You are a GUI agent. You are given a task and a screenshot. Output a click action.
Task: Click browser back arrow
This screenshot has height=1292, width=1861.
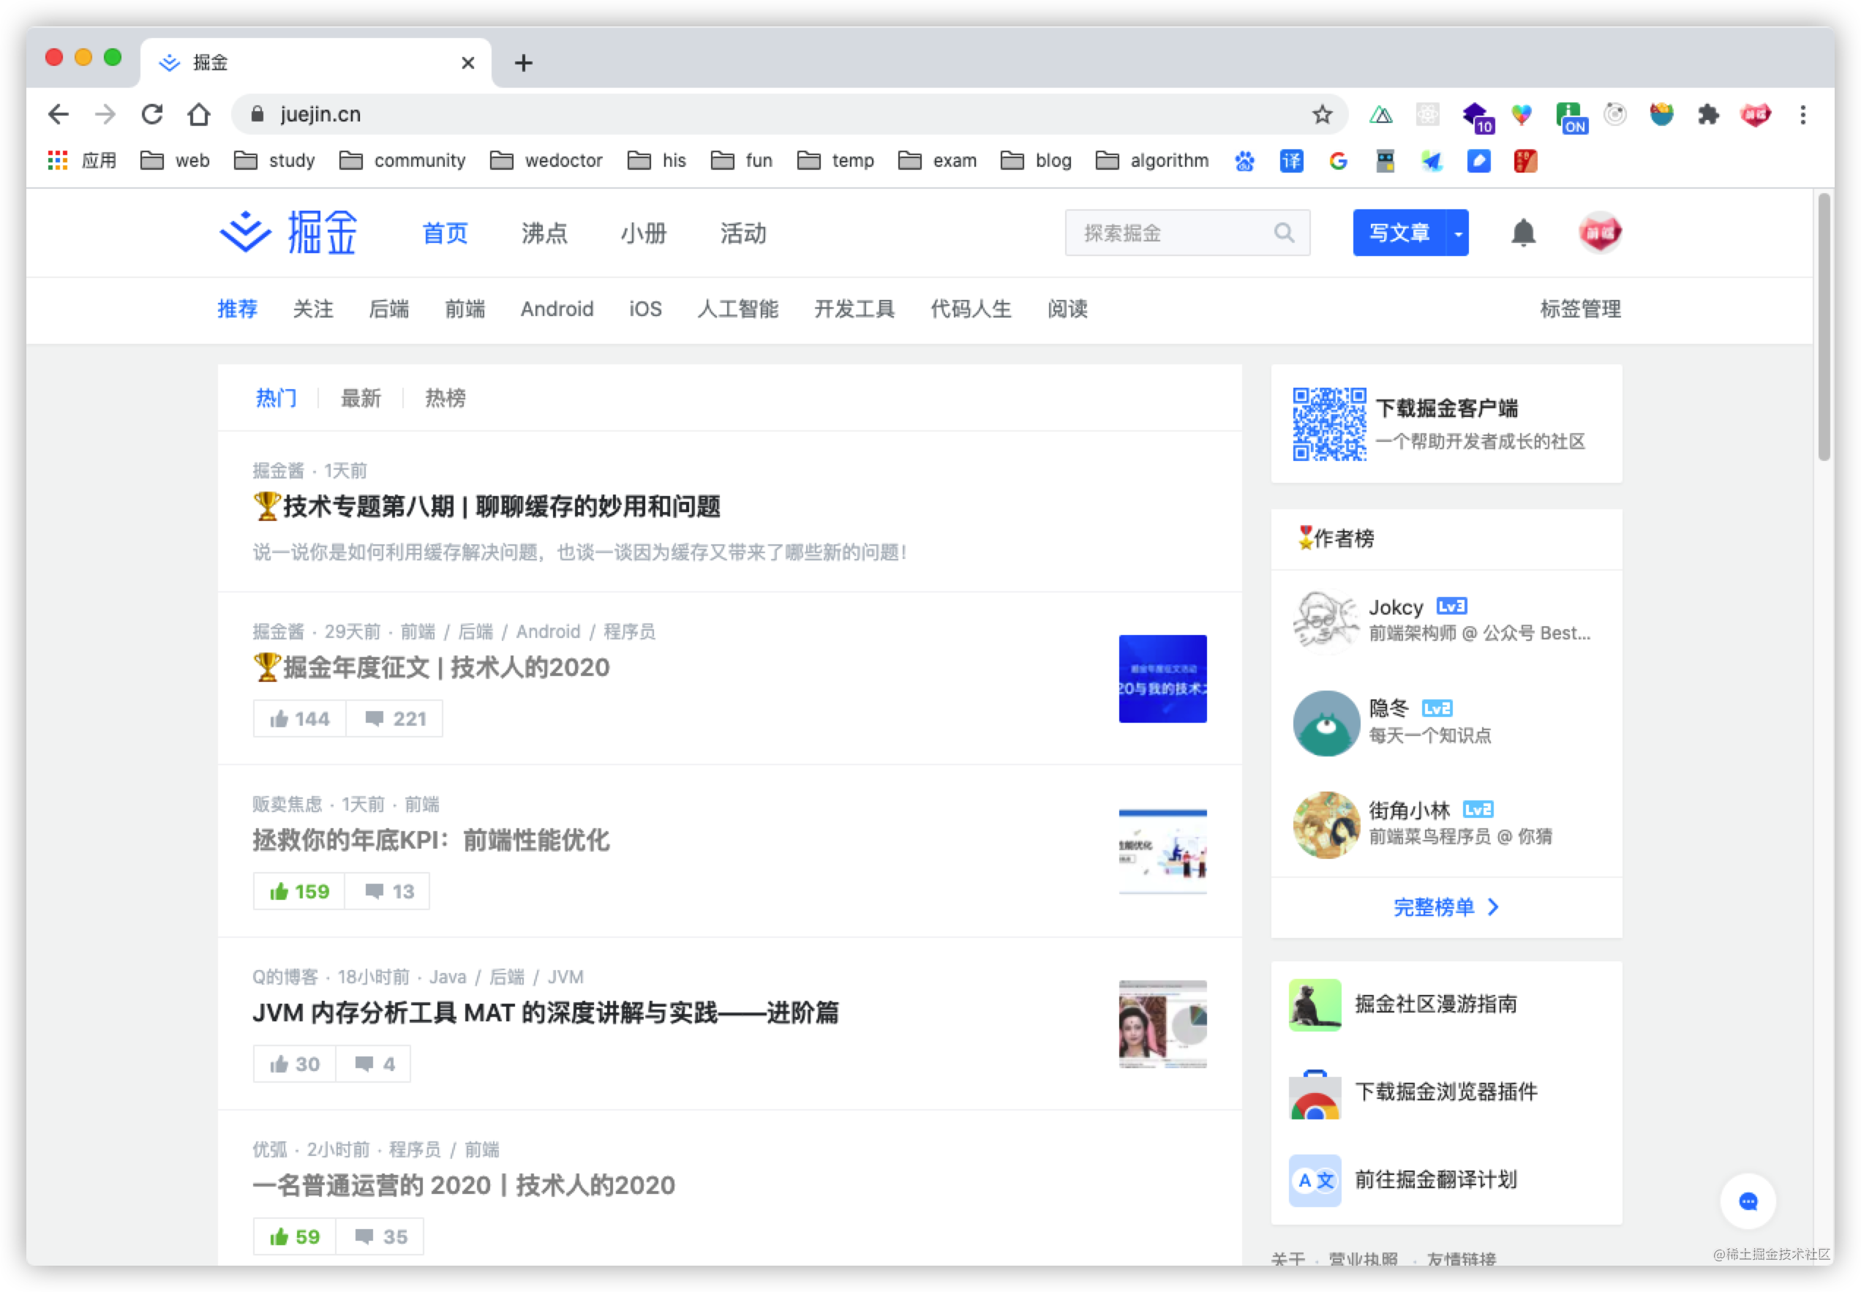click(58, 114)
